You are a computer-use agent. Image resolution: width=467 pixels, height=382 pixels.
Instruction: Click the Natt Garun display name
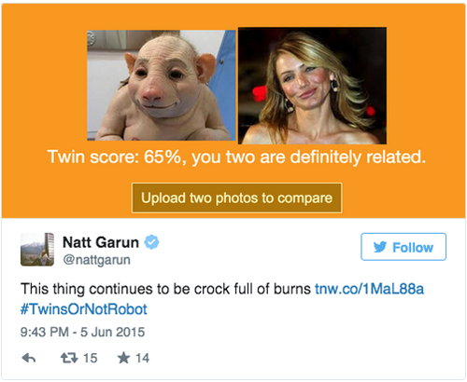(101, 242)
